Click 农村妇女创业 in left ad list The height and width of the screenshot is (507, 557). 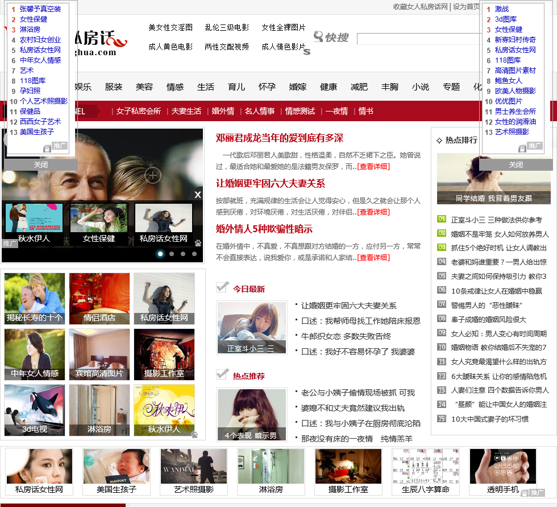click(x=40, y=40)
